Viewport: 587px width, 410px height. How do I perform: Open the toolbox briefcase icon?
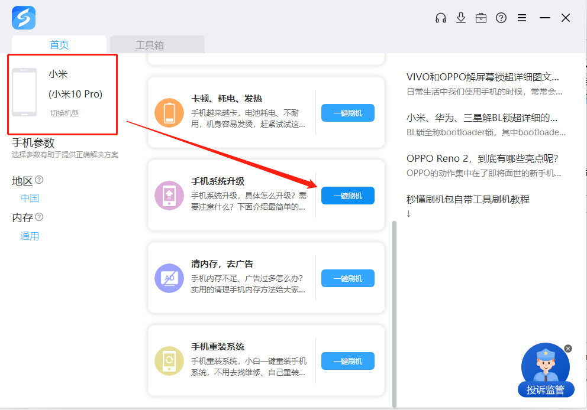(x=480, y=18)
